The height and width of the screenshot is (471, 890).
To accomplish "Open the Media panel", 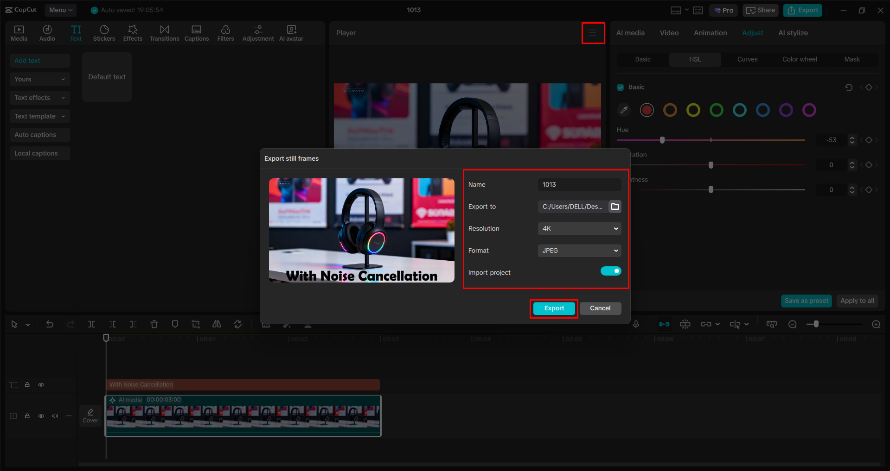I will [x=19, y=32].
